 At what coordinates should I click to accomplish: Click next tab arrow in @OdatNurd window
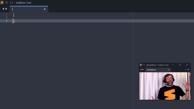click(143, 70)
